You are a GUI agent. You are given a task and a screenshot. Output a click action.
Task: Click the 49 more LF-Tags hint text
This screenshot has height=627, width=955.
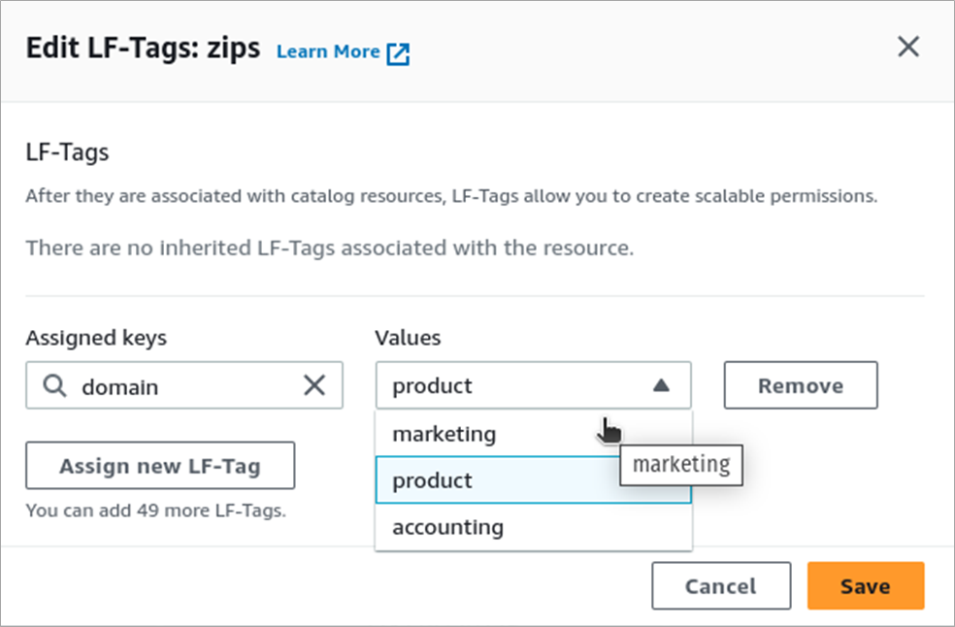[155, 510]
